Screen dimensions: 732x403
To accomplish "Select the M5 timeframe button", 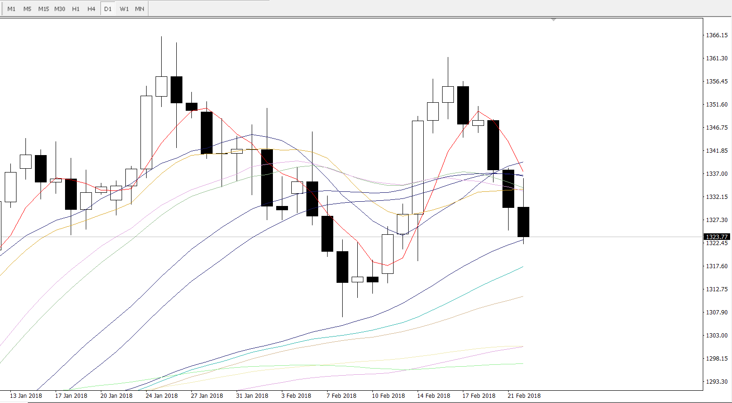I will coord(27,9).
